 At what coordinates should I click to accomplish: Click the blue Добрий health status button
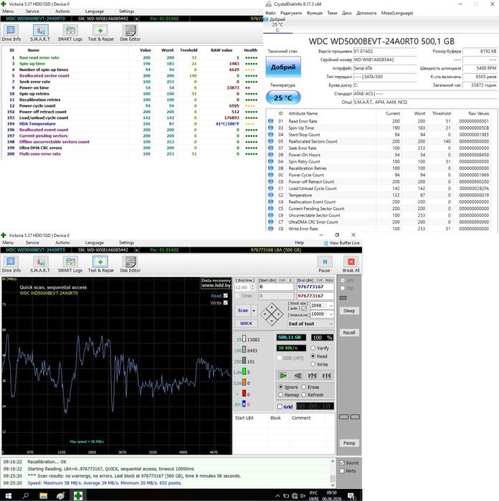283,67
